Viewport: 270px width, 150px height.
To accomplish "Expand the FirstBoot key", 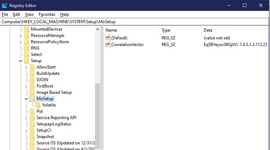I will pos(26,86).
